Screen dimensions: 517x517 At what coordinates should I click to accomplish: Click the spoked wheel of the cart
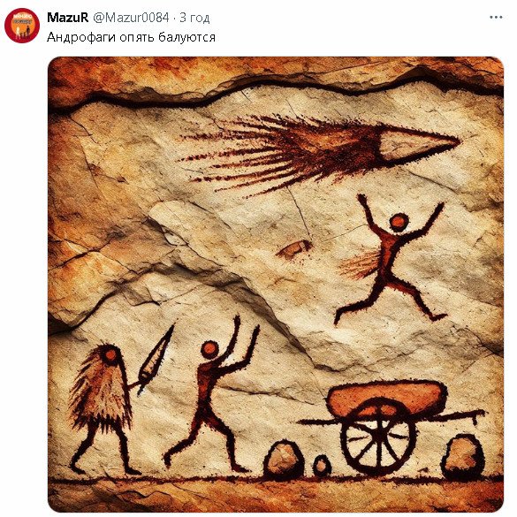(378, 437)
